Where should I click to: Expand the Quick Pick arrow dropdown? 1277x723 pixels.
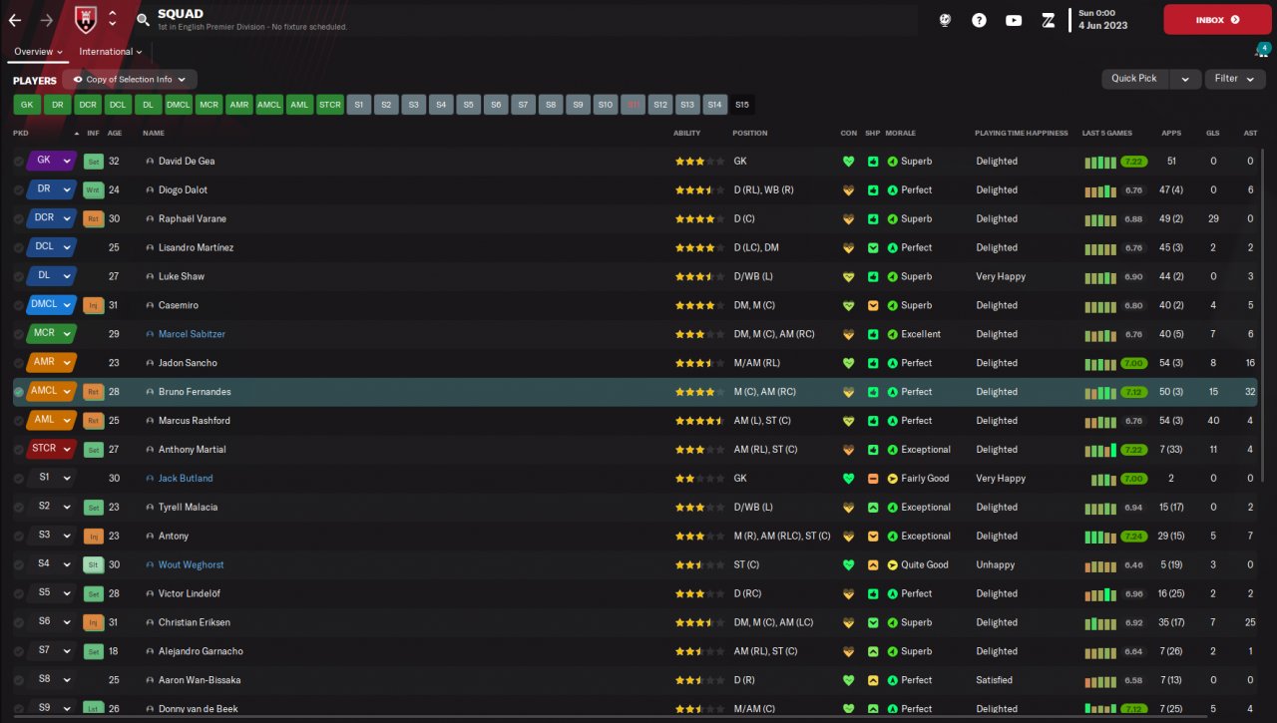1185,79
